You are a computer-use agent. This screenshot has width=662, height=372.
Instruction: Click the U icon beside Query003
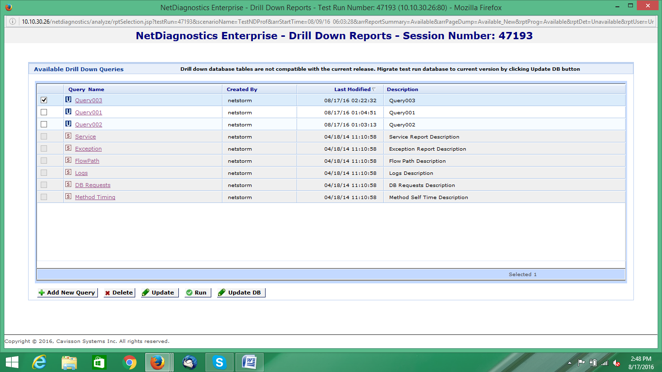coord(68,100)
